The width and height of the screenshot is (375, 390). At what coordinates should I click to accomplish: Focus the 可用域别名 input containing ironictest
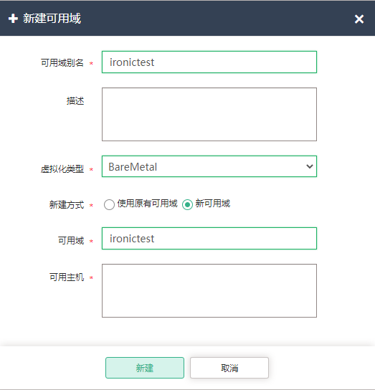point(209,62)
